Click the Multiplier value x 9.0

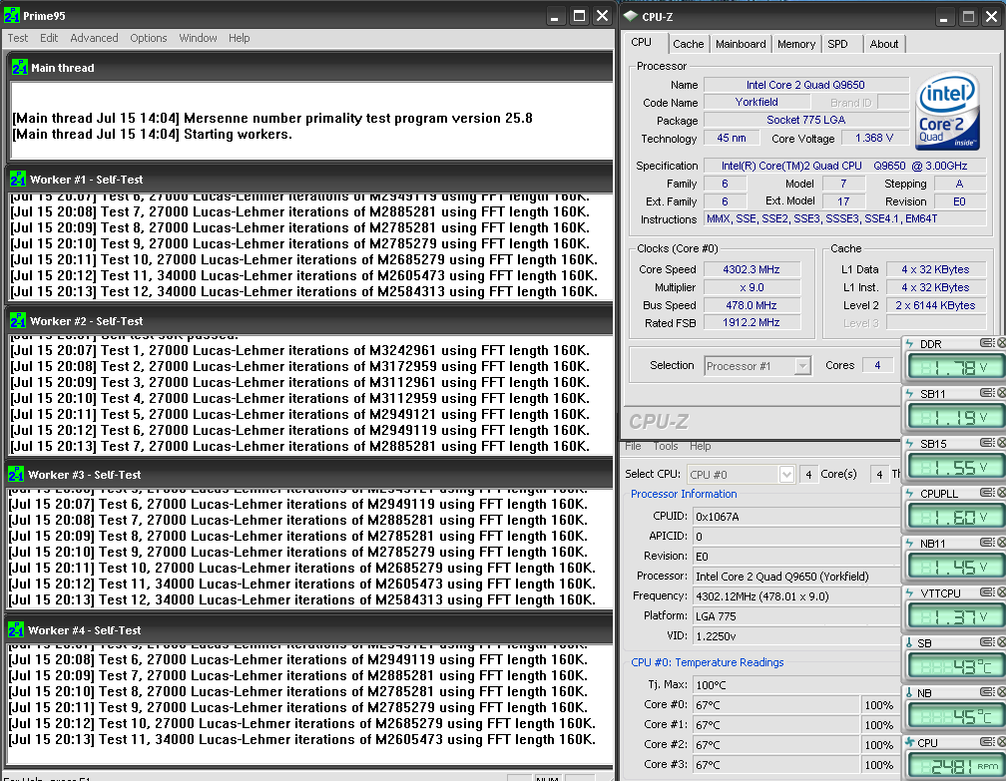coord(752,287)
